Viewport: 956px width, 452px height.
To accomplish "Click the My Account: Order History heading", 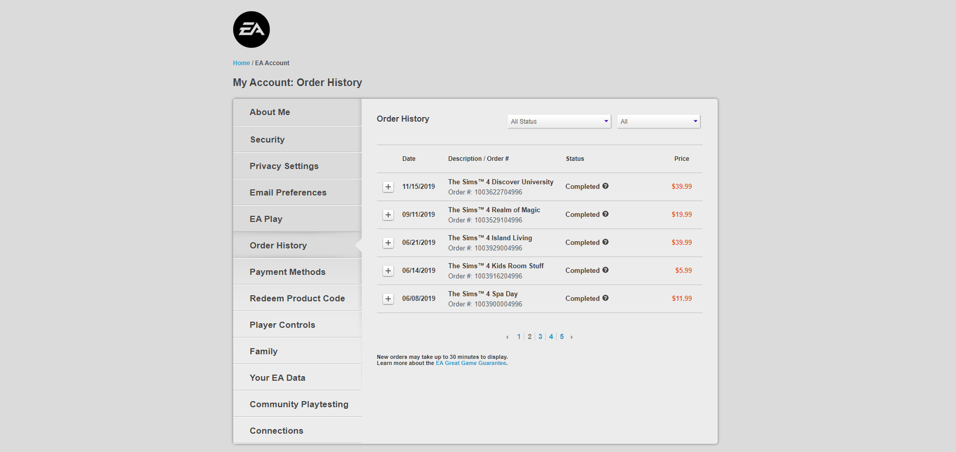I will coord(298,82).
